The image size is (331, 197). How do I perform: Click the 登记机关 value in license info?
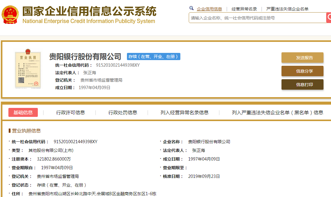[58, 176]
